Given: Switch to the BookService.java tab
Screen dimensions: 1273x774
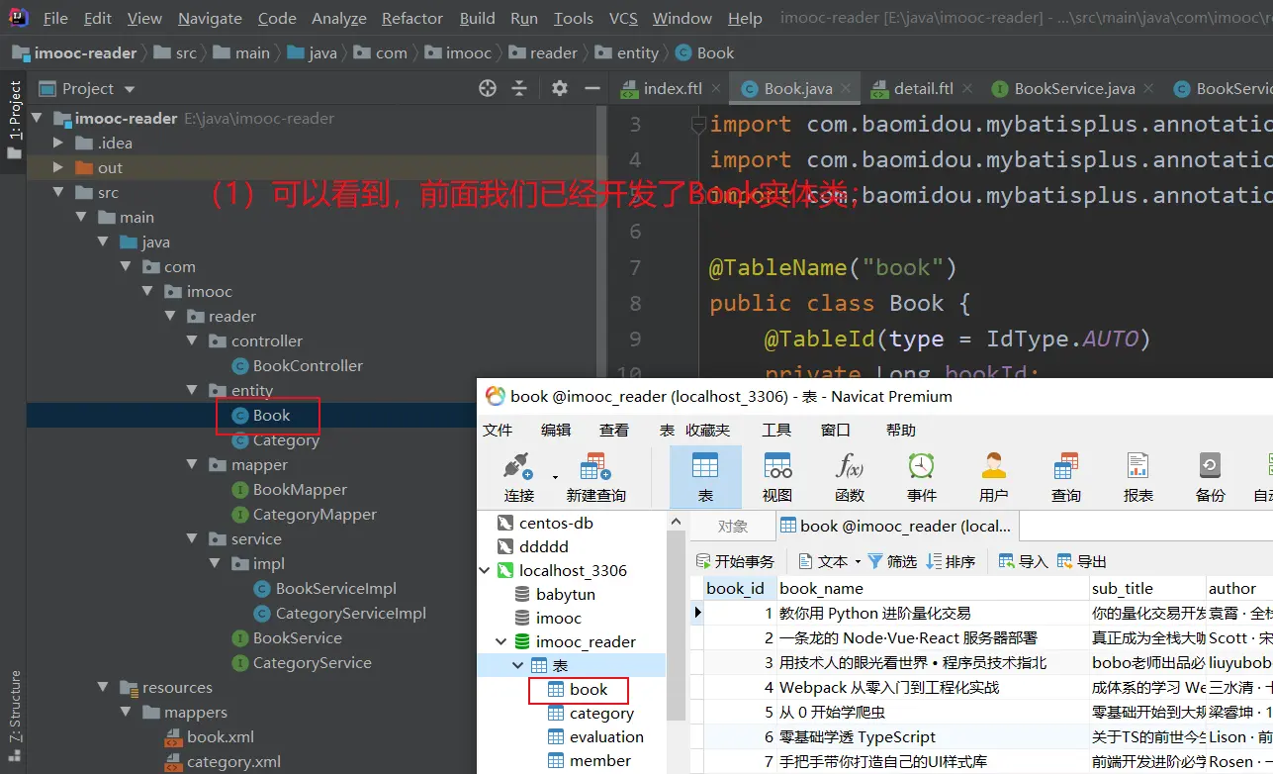Looking at the screenshot, I should click(1073, 88).
